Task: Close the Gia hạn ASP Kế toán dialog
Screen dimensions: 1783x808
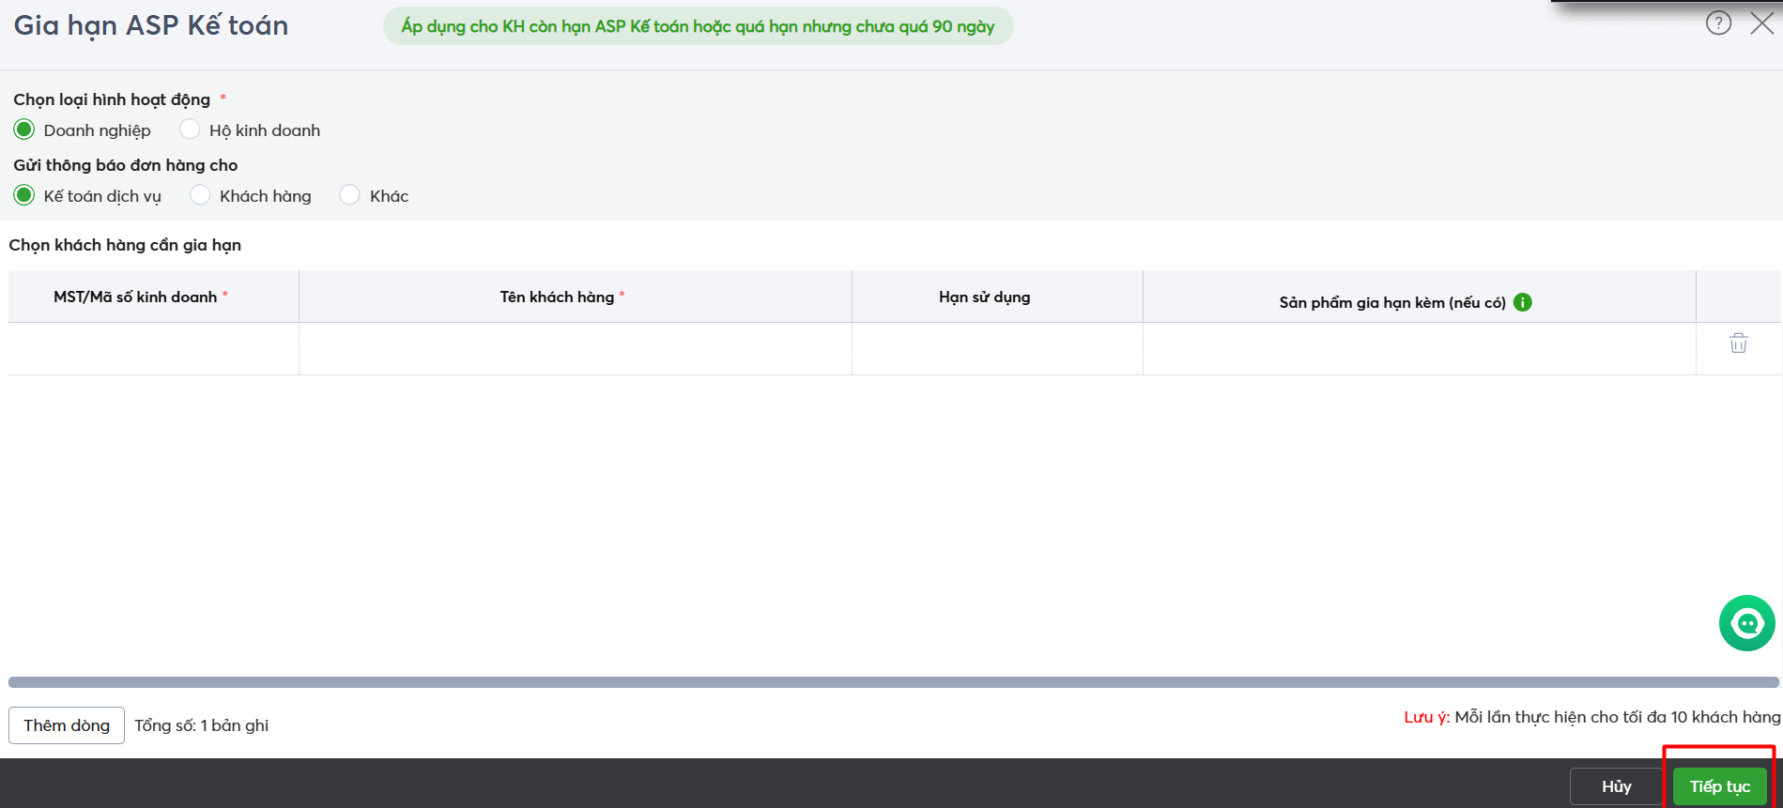Action: click(1762, 23)
